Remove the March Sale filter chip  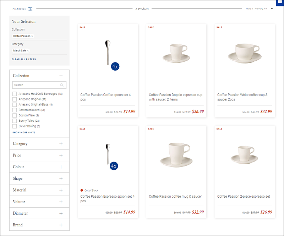[x=28, y=51]
